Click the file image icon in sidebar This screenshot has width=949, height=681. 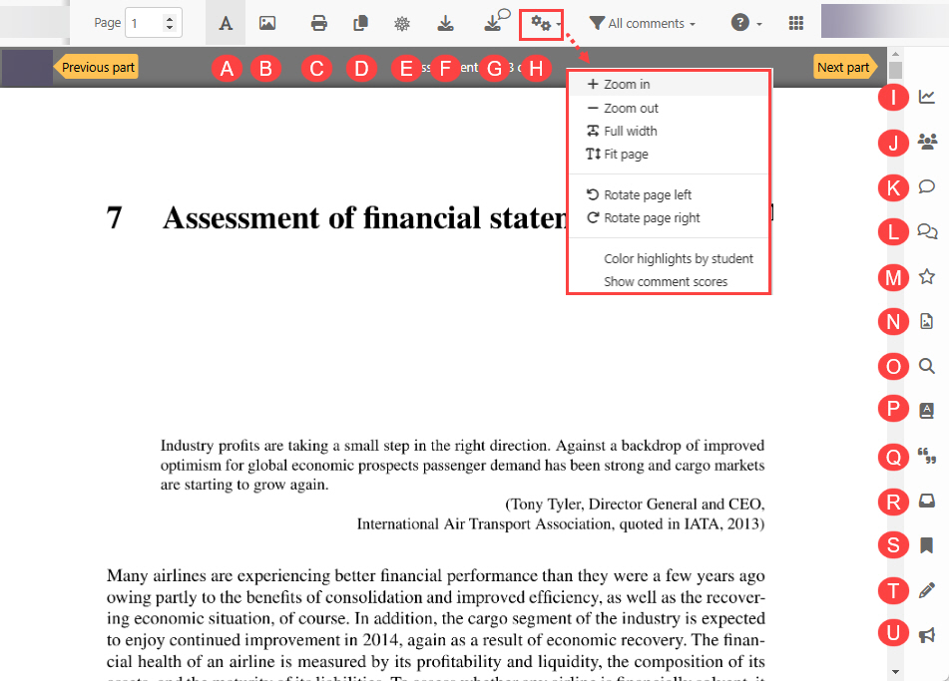click(x=927, y=321)
